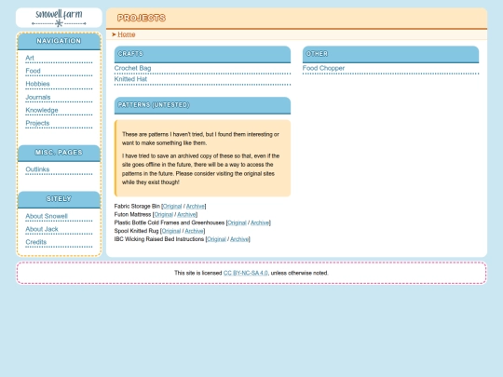Select Projects in navigation sidebar
Image resolution: width=503 pixels, height=377 pixels.
pyautogui.click(x=37, y=123)
